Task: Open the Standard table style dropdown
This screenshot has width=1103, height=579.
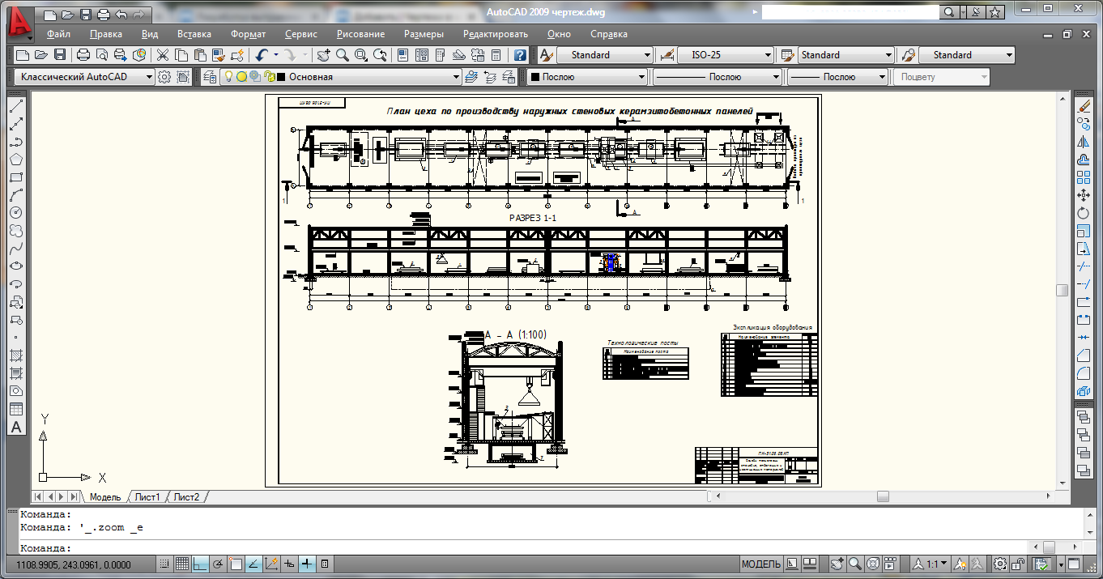Action: coord(845,55)
